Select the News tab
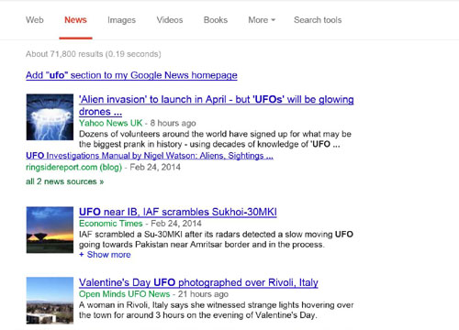459x330 pixels. [75, 20]
